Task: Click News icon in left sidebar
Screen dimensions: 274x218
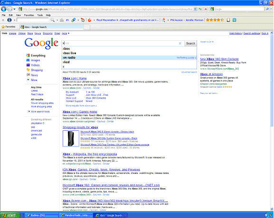Action: (28, 75)
